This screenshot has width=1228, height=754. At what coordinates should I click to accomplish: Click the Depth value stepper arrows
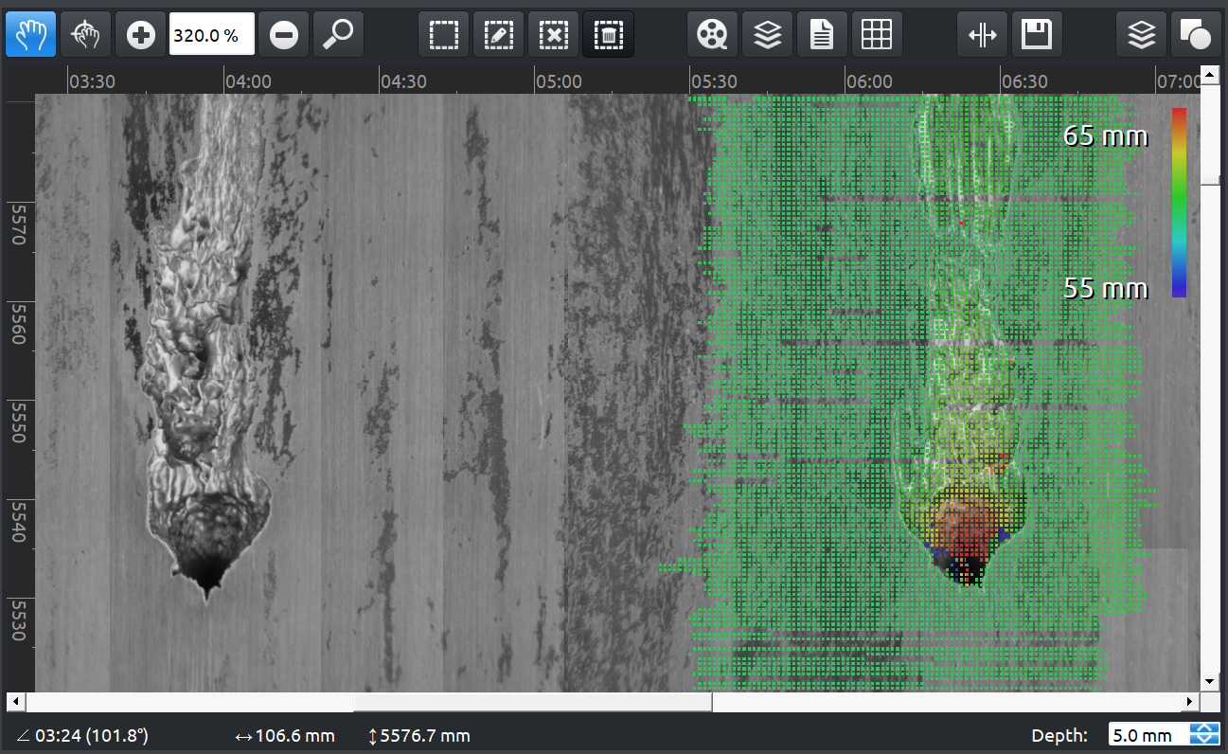coord(1204,734)
